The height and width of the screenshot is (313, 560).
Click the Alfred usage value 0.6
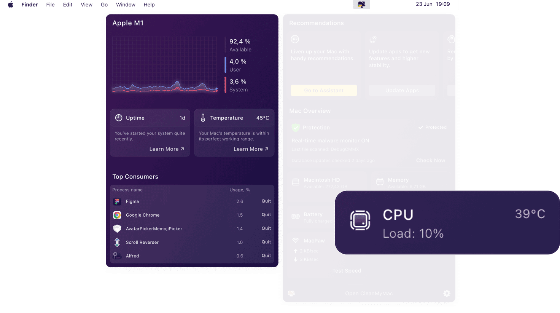240,256
